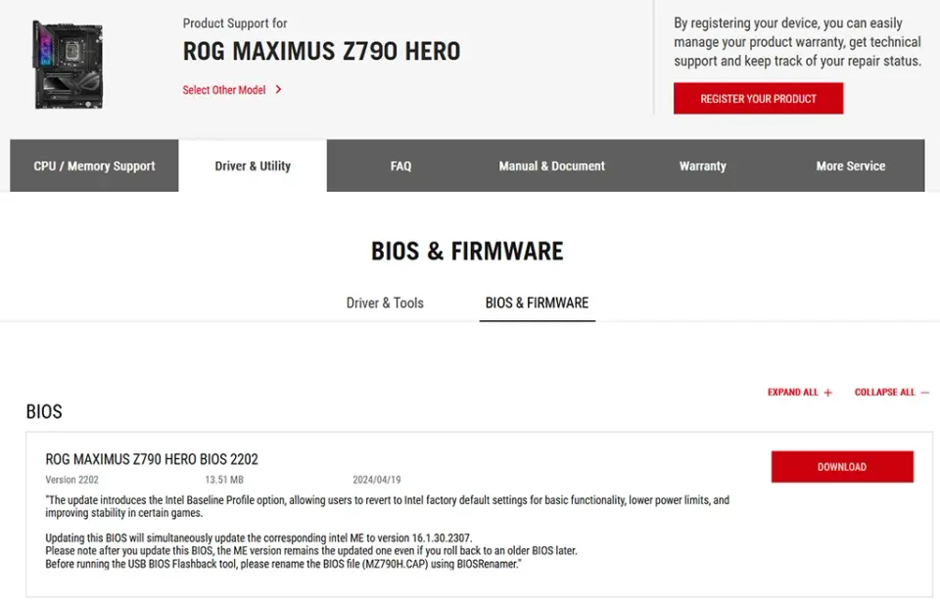Viewport: 940px width, 605px height.
Task: Open the Manual & Document tab
Action: coord(552,166)
